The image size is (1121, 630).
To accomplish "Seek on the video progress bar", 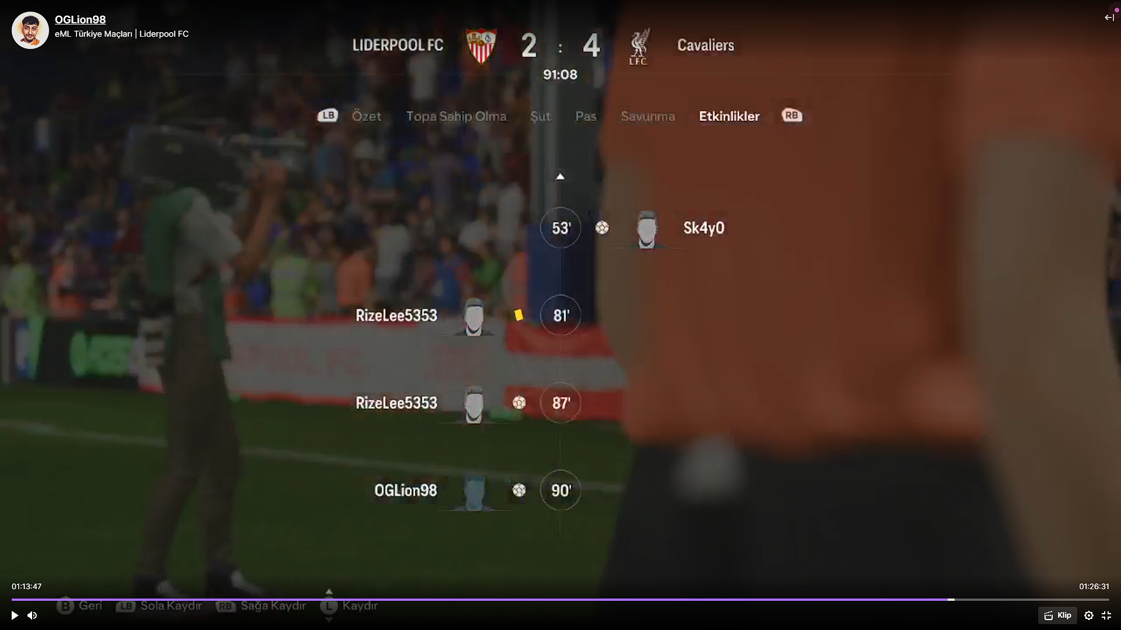I will click(x=560, y=599).
